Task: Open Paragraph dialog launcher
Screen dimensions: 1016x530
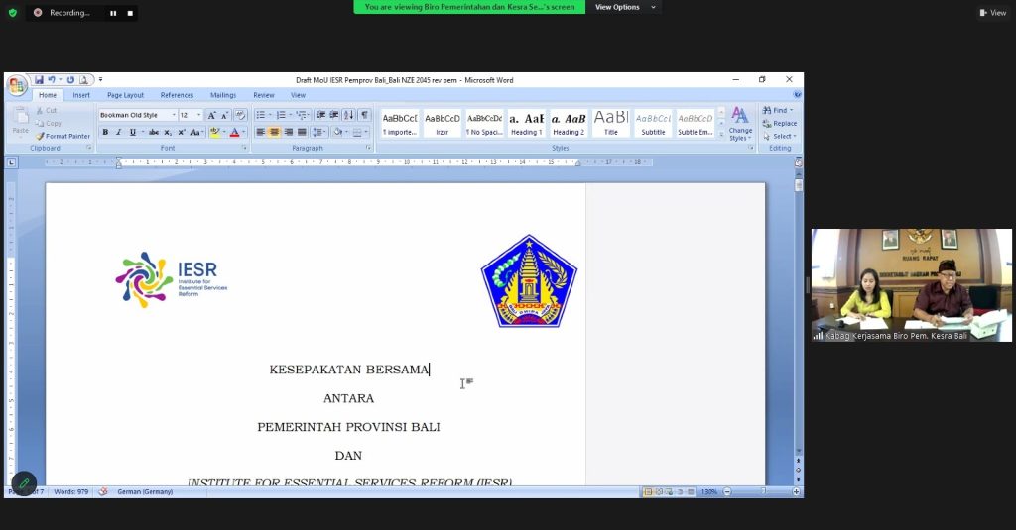Action: pyautogui.click(x=369, y=148)
